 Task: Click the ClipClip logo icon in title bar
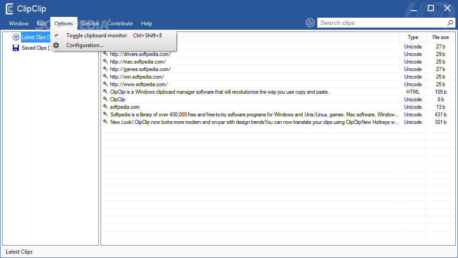(x=10, y=9)
